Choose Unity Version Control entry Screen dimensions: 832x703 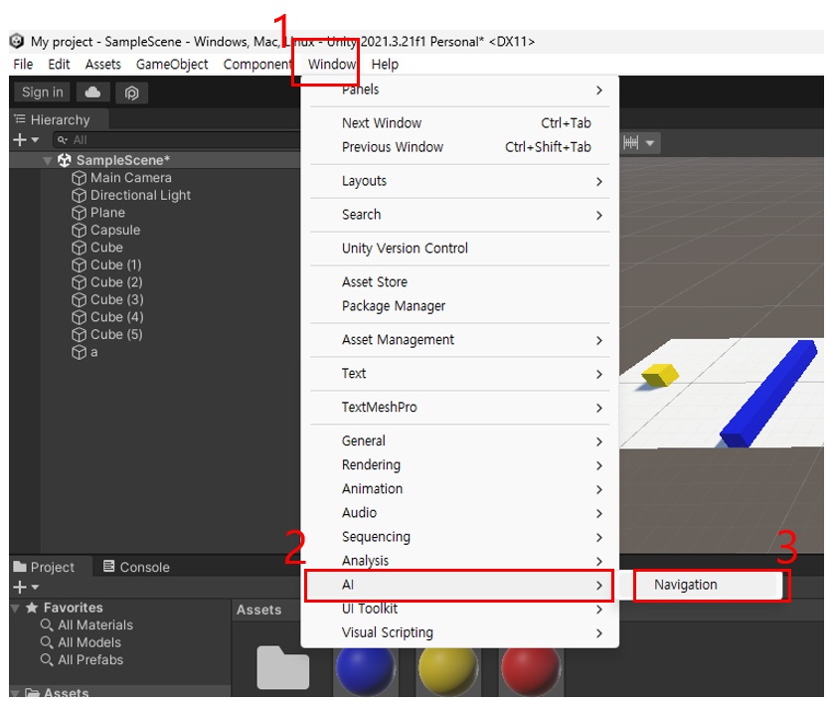(x=459, y=249)
